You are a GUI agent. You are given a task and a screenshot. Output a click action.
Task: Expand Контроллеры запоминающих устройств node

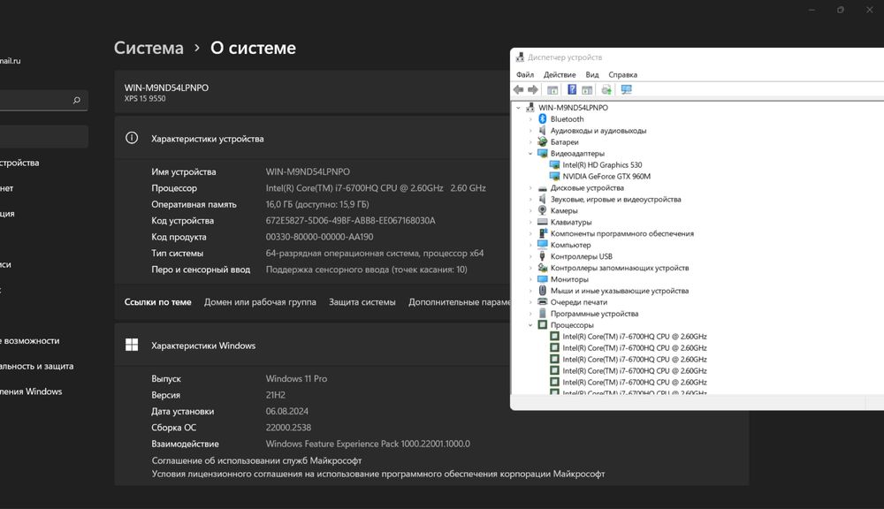click(530, 268)
